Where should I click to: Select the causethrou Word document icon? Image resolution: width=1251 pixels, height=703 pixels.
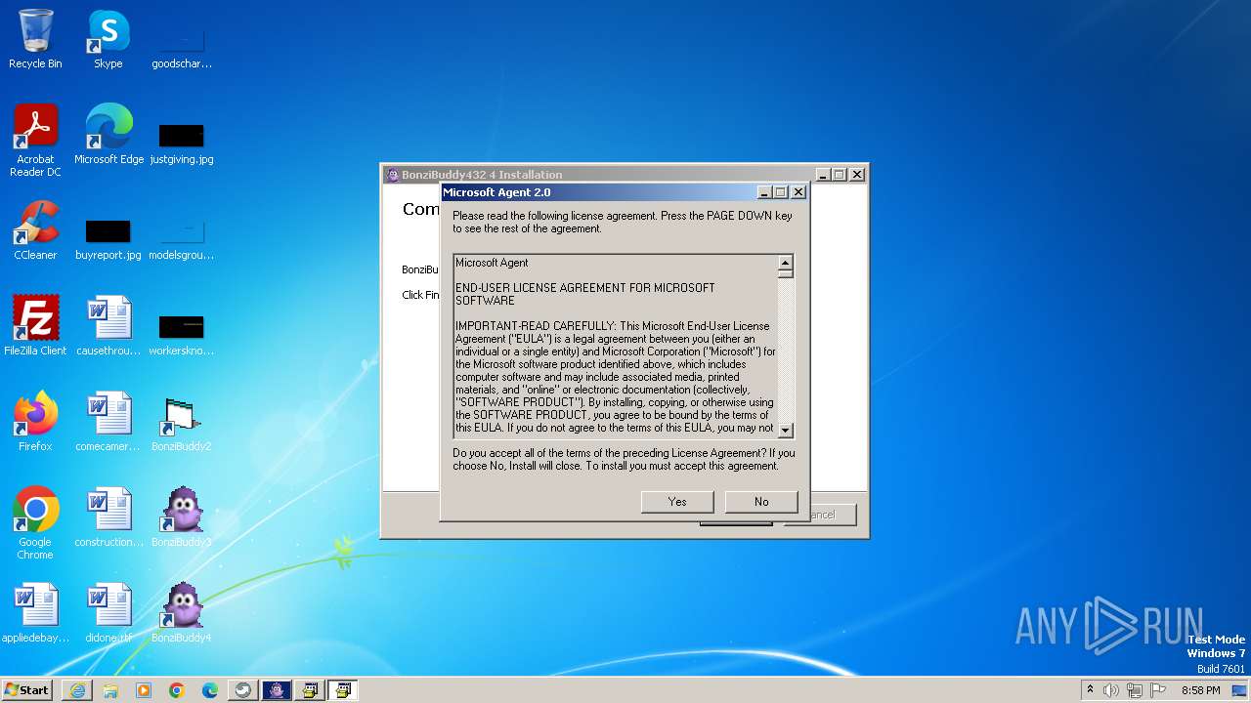pos(108,326)
